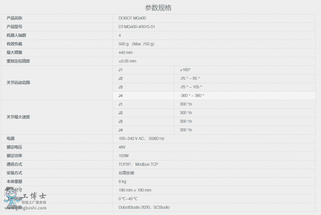Viewport: 321px width, 215px height.
Task: Click J4 in the 关节最大速度 group
Action: 121,130
